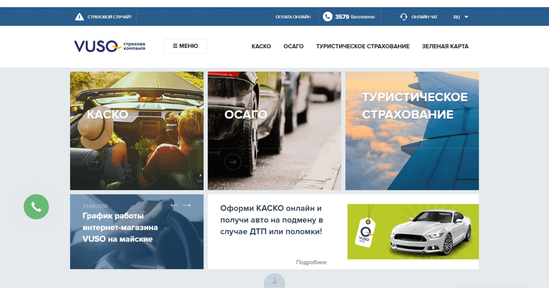
Task: Open online chat via headset icon
Action: (403, 17)
